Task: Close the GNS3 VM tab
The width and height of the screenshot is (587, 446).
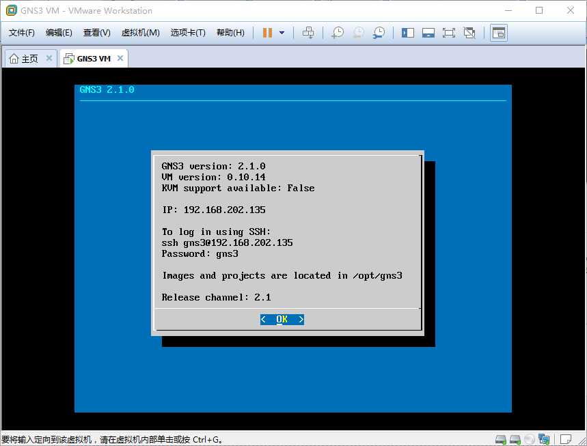Action: (x=120, y=58)
